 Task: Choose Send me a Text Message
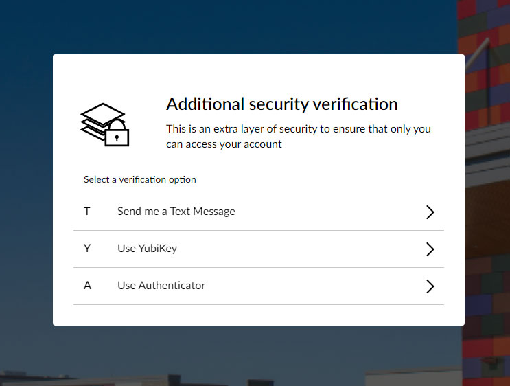(176, 212)
